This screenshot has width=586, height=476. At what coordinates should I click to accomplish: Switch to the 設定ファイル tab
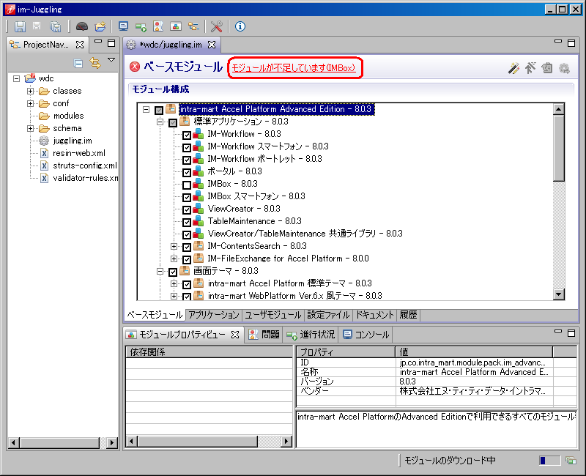tap(328, 315)
